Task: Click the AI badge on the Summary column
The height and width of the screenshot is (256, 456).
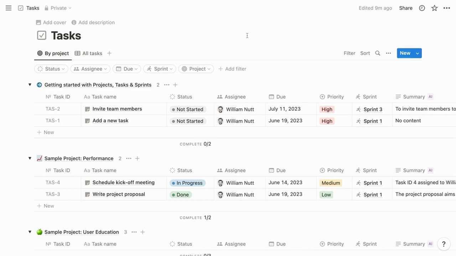Action: coord(430,96)
